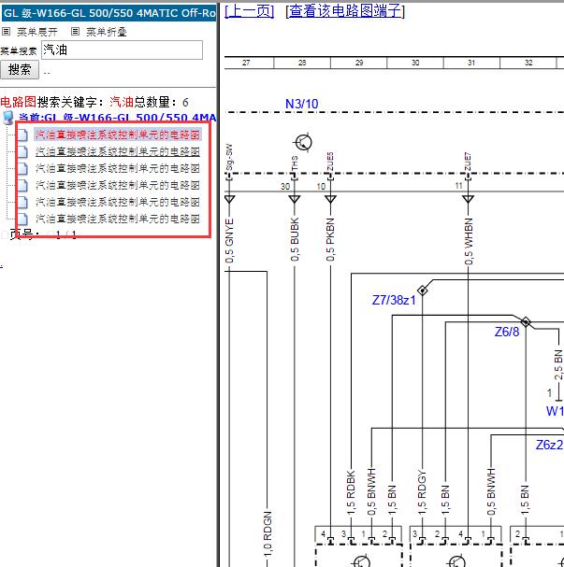564x567 pixels.
Task: Click page icon beside the underlined result
Action: click(x=22, y=152)
